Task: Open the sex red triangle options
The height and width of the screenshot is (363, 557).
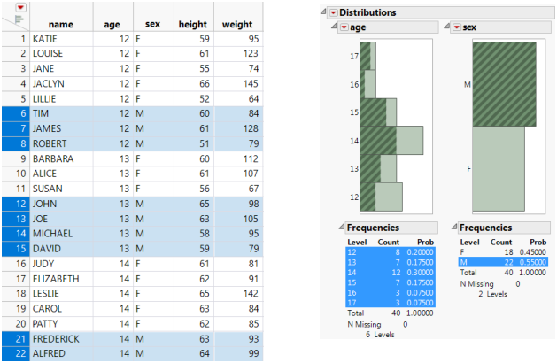Action: (458, 27)
